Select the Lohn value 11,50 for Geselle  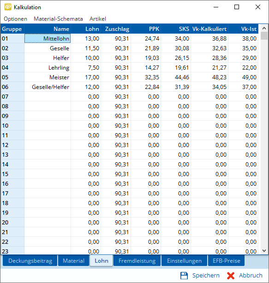[x=86, y=48]
